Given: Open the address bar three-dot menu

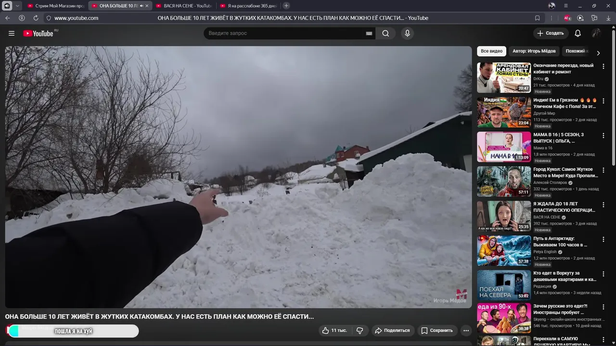Looking at the screenshot, I should (552, 18).
